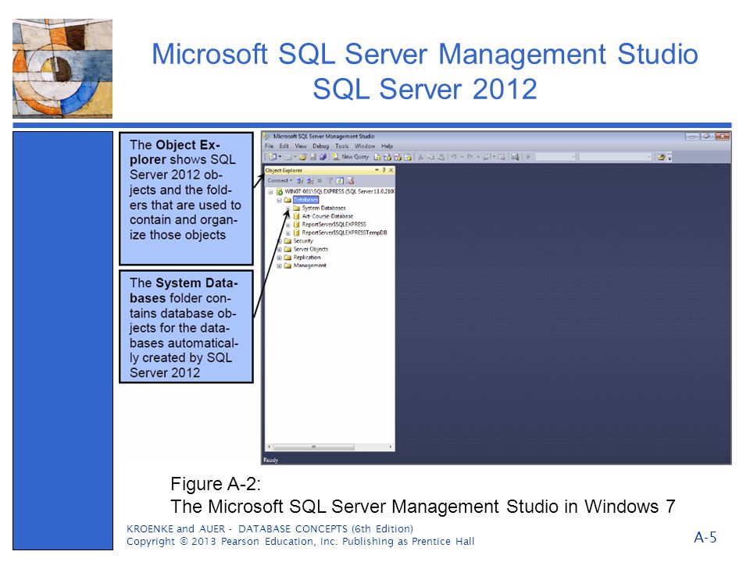
Task: Click the Save disk icon
Action: coord(312,157)
